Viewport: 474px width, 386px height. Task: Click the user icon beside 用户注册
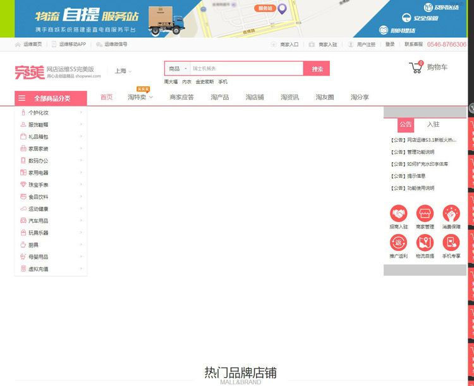[x=351, y=44]
